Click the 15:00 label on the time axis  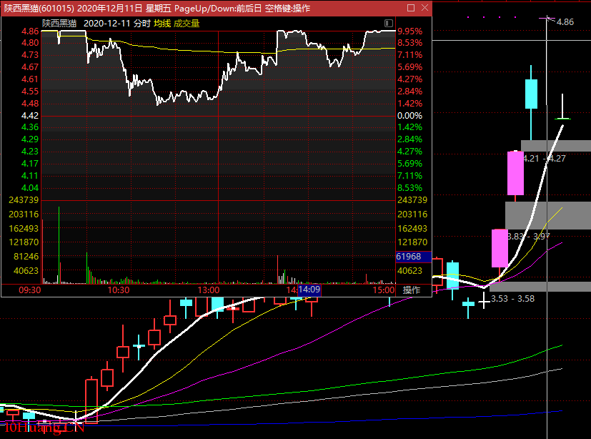(x=384, y=290)
